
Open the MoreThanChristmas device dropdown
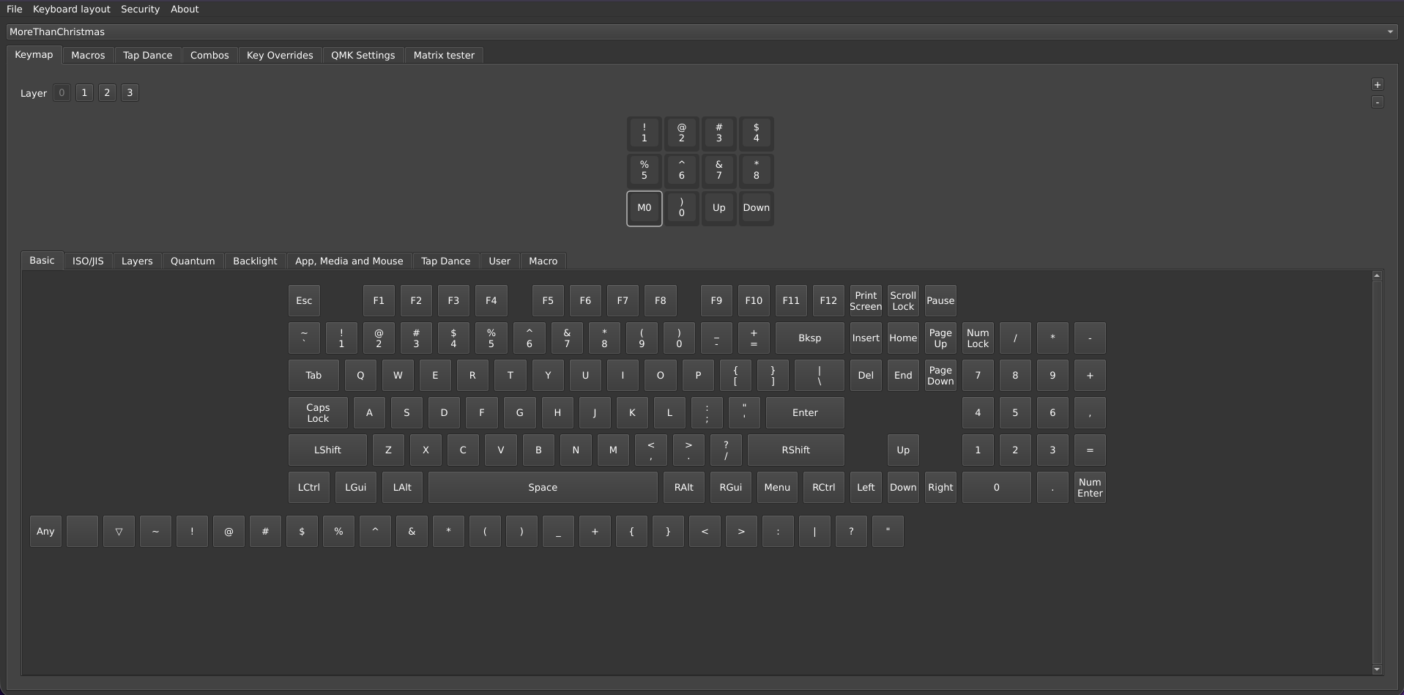point(701,32)
